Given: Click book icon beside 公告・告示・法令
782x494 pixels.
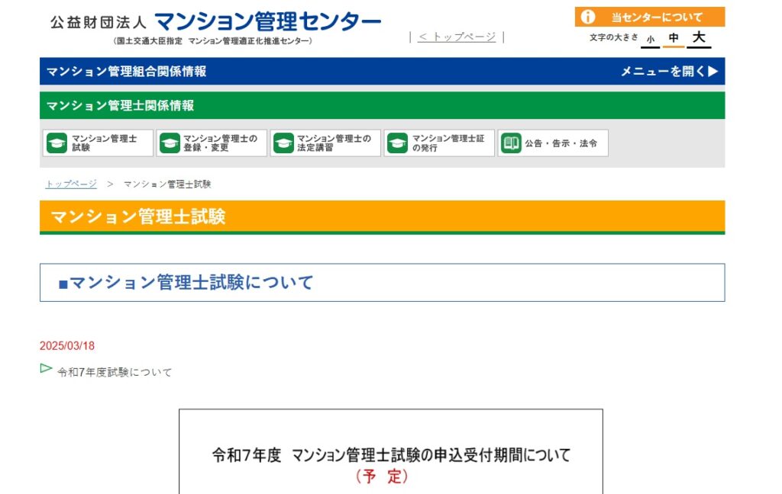Looking at the screenshot, I should [x=511, y=143].
